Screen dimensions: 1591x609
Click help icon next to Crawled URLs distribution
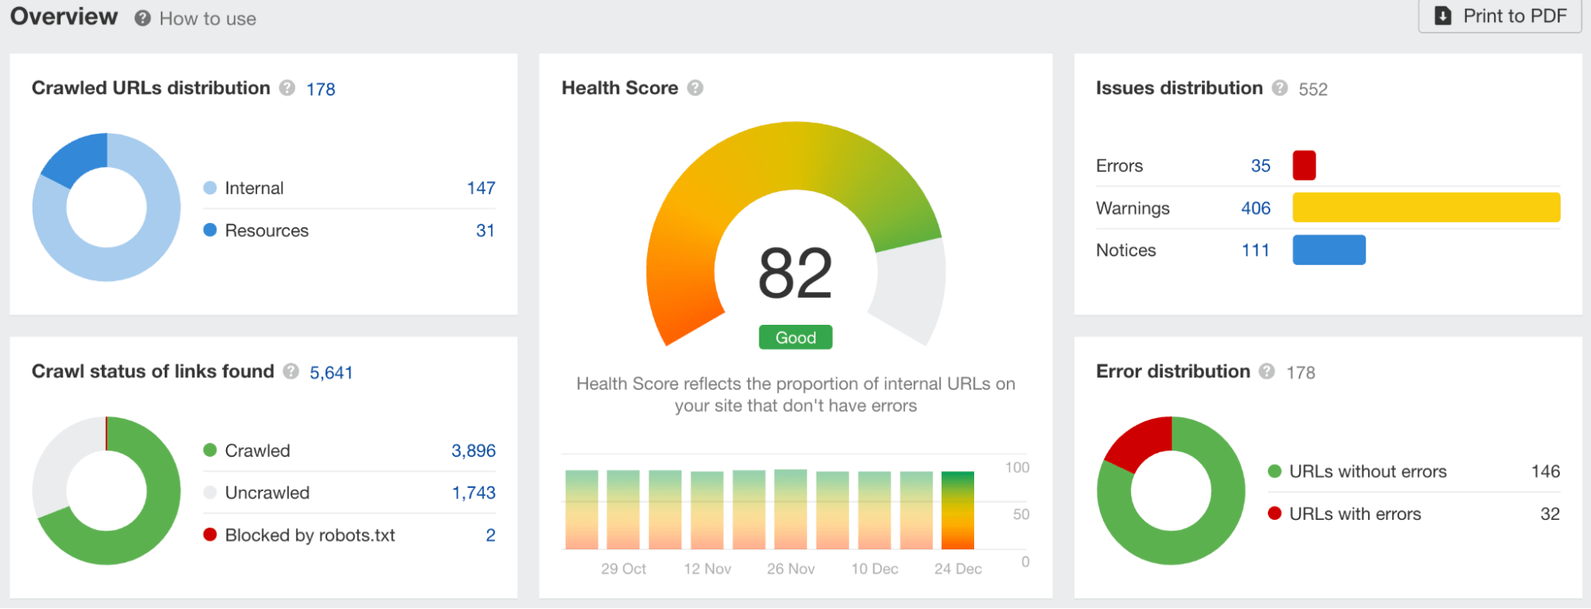(287, 88)
